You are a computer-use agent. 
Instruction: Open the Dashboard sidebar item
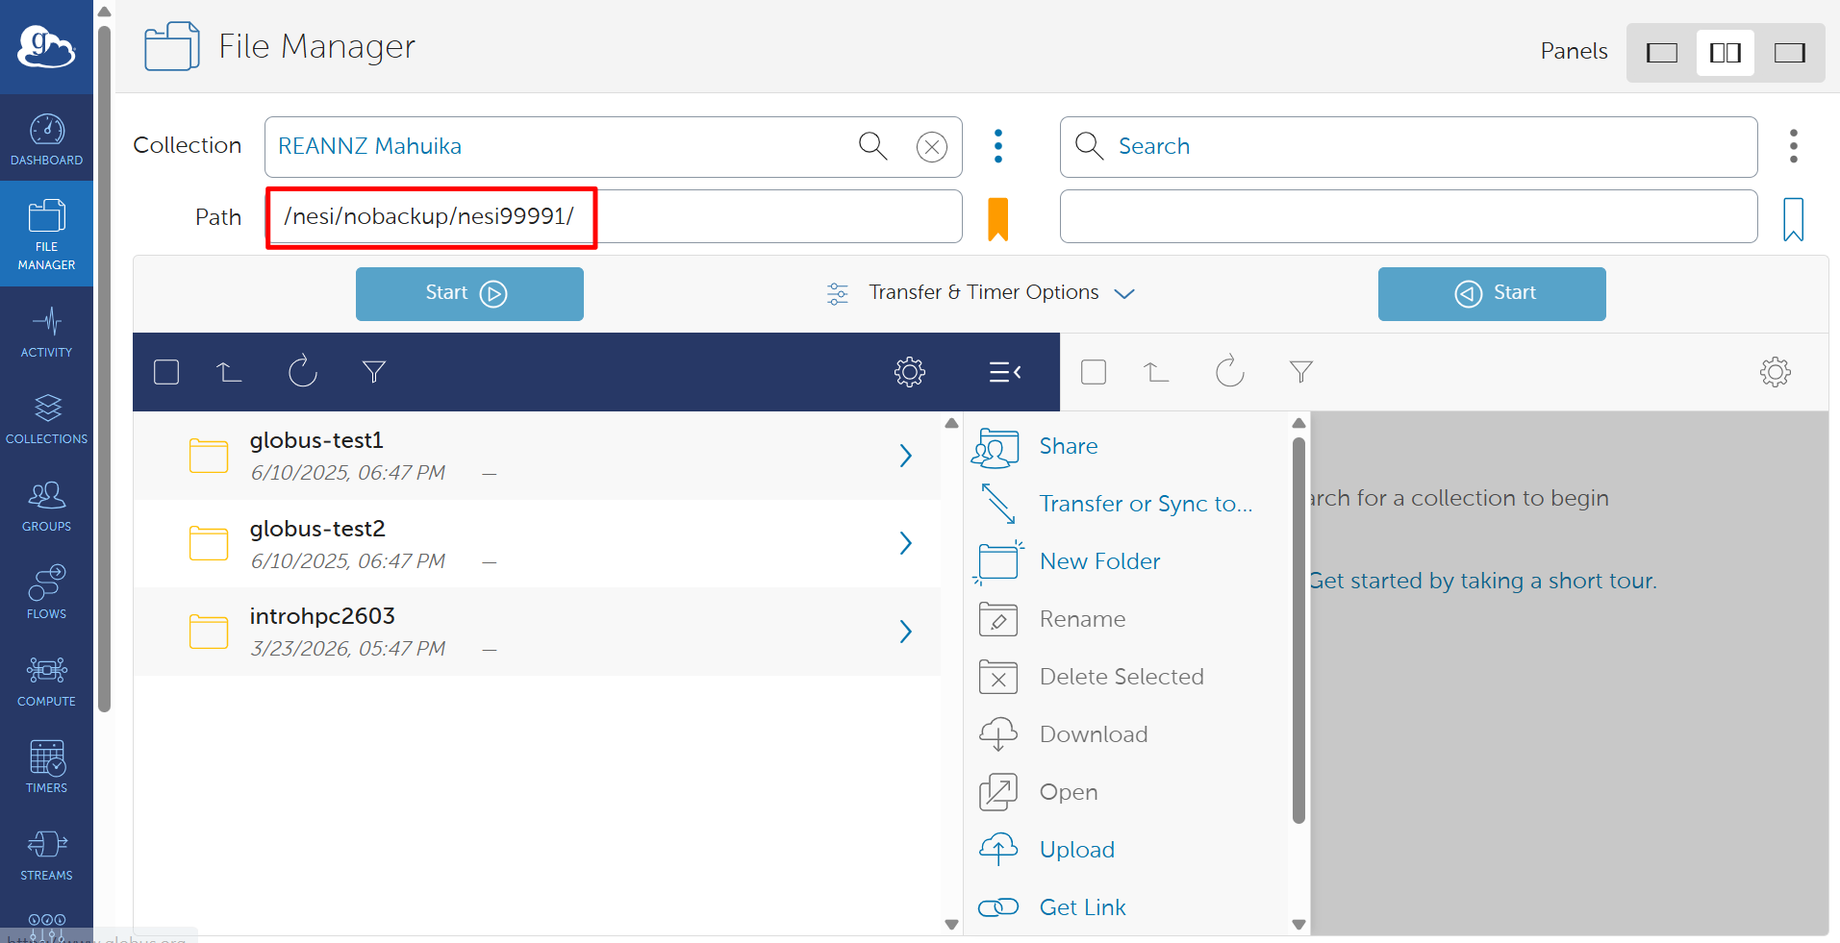point(46,138)
